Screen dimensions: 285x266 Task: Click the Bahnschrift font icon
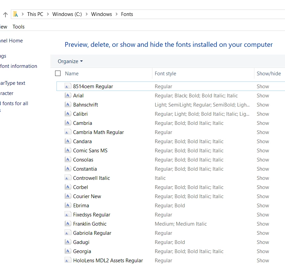tap(68, 104)
